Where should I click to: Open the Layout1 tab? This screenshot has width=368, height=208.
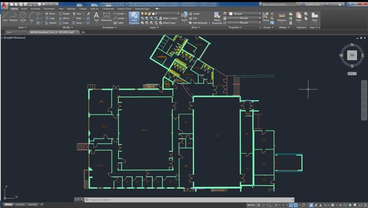coord(20,204)
